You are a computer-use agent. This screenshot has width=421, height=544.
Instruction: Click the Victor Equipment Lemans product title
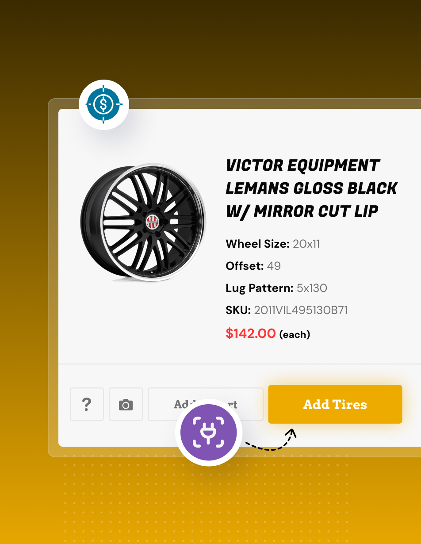point(311,188)
